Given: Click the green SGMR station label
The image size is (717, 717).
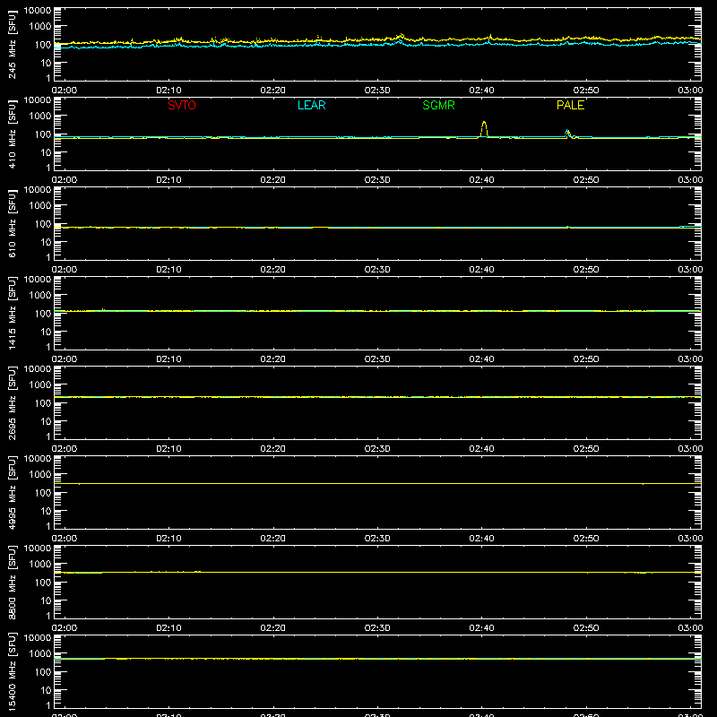Looking at the screenshot, I should point(438,105).
